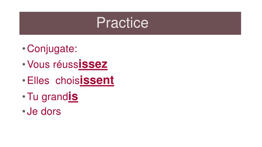Click the underlined is ending after grand
Image resolution: width=262 pixels, height=147 pixels.
pyautogui.click(x=73, y=96)
